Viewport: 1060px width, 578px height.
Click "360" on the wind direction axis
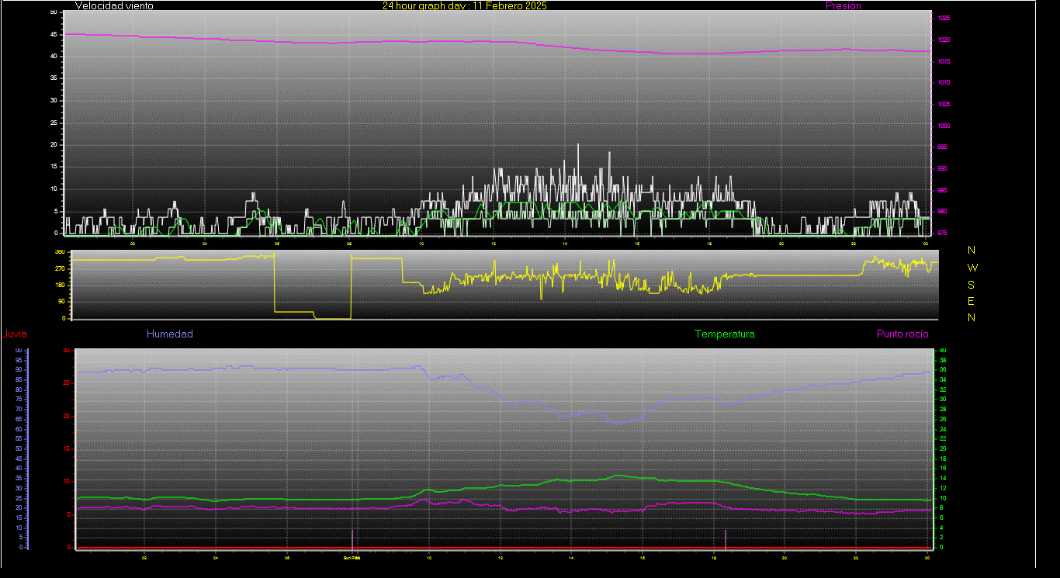[x=59, y=252]
